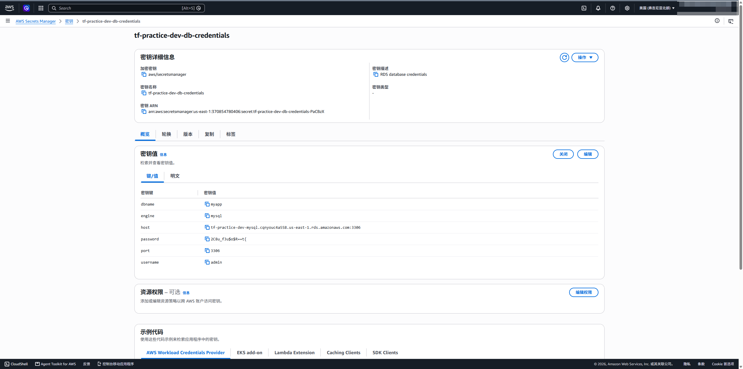Screen dimensions: 743x369
Task: Copy the host endpoint value
Action: tap(207, 227)
